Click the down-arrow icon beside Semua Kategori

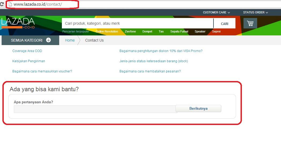[48, 40]
